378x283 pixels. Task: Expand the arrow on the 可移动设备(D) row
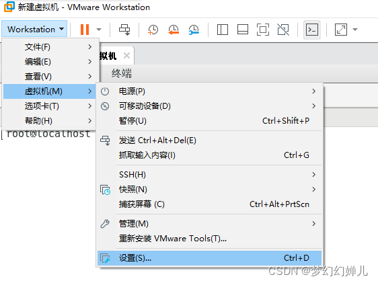313,106
